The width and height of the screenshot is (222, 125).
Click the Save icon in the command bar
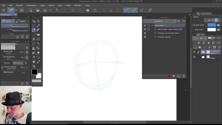pos(45,10)
